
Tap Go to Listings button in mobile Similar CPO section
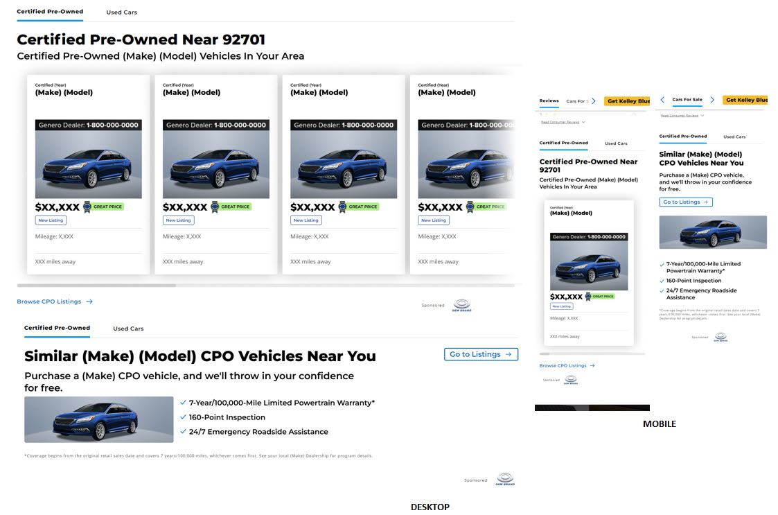click(x=685, y=202)
